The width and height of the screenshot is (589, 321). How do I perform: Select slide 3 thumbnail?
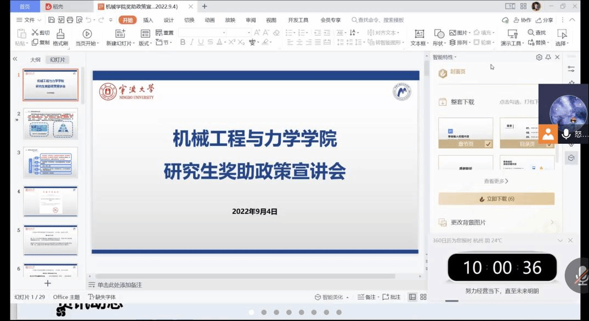[x=50, y=162]
